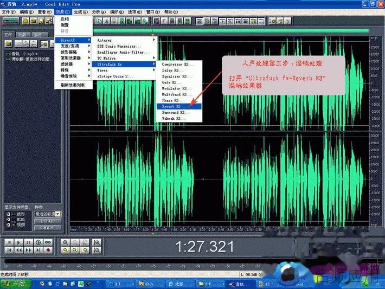Image resolution: width=385 pixels, height=289 pixels.
Task: Open the 文件 menu in menu bar
Action: [x=9, y=12]
